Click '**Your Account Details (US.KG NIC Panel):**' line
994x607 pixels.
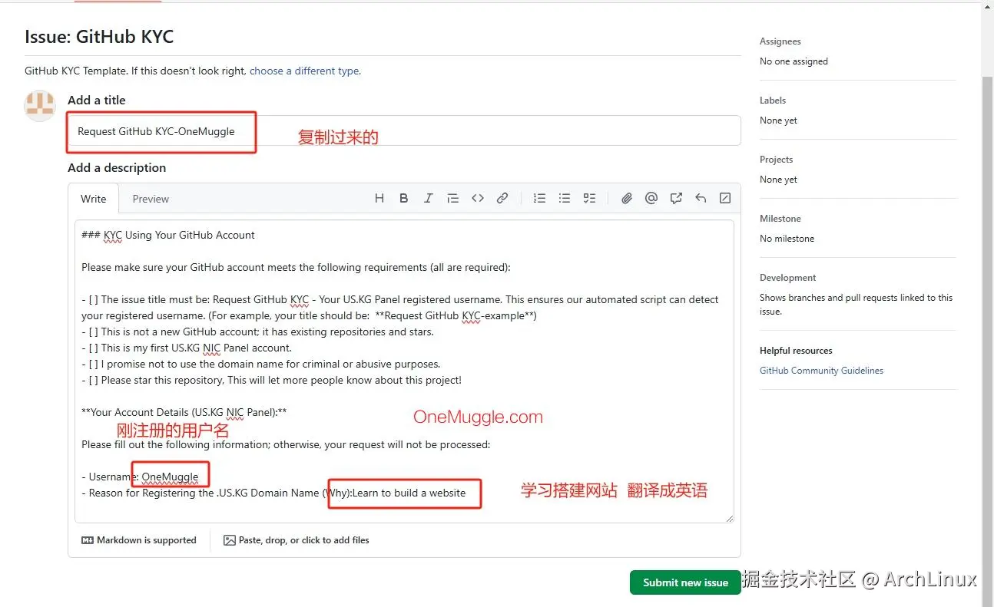184,412
